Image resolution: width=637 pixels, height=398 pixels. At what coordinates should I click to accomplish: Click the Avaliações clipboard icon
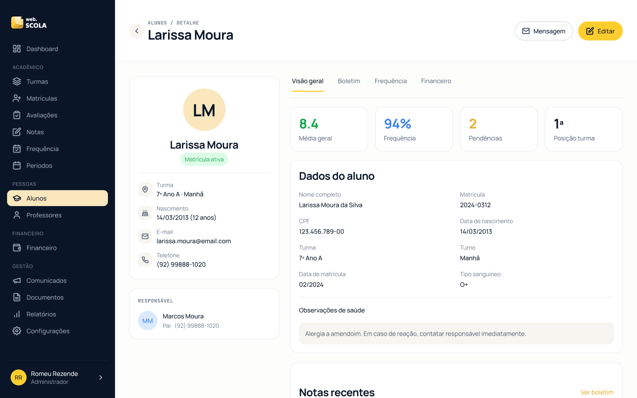tap(17, 115)
